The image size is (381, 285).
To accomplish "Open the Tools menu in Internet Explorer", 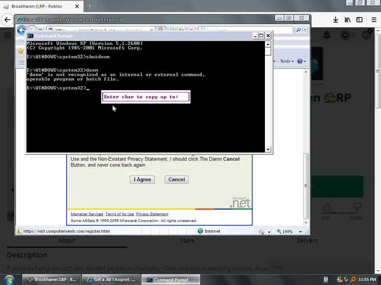I will click(x=286, y=61).
